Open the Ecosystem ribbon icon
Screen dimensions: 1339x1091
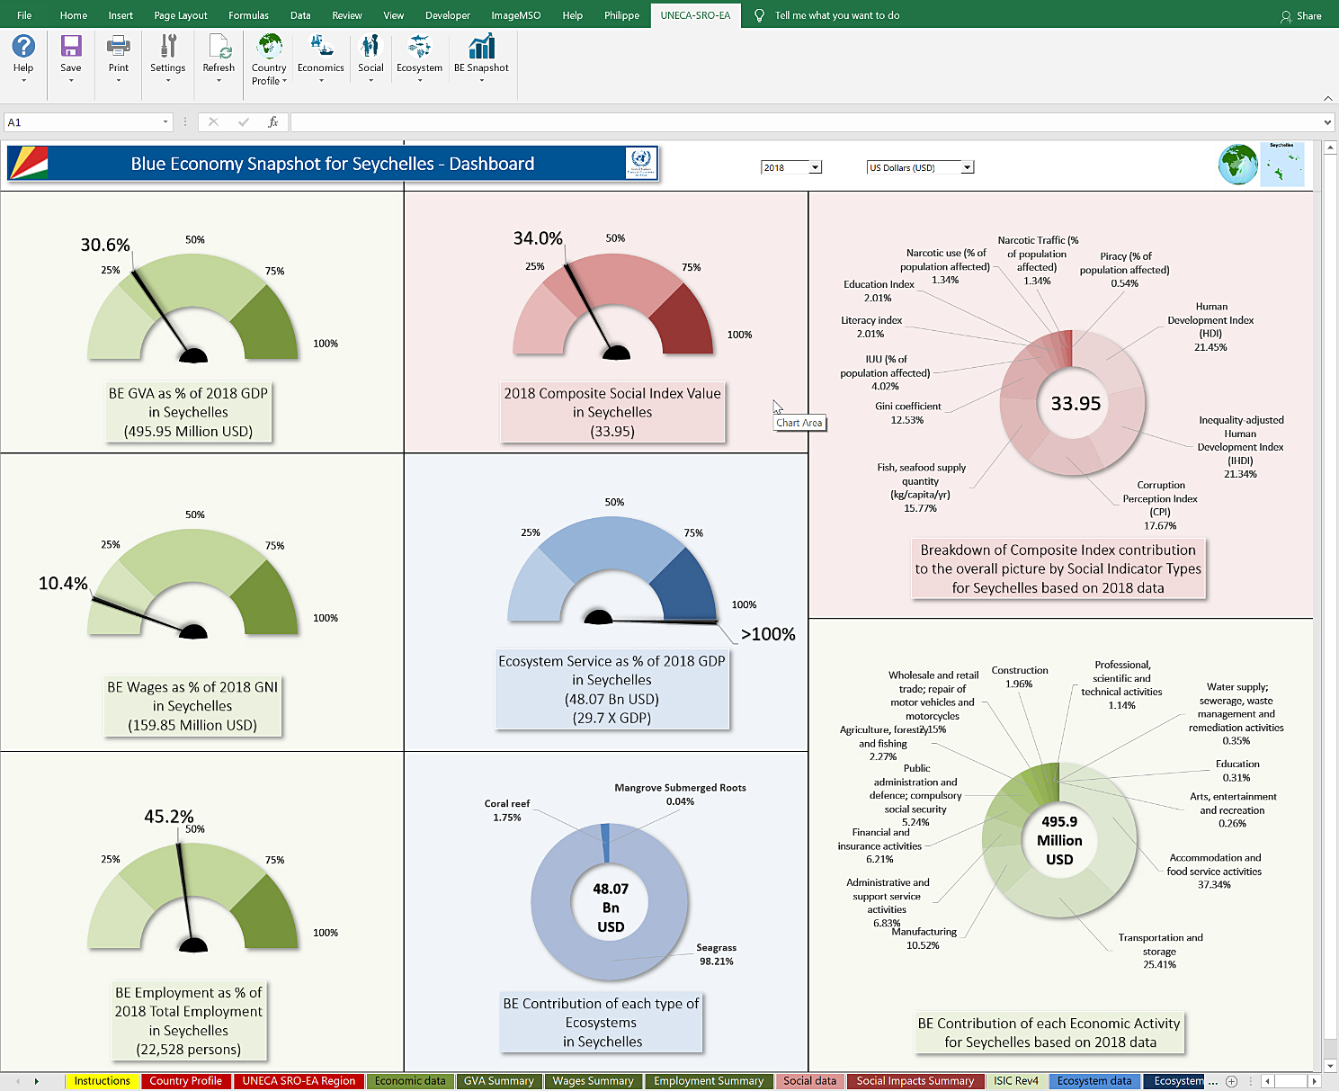tap(419, 47)
